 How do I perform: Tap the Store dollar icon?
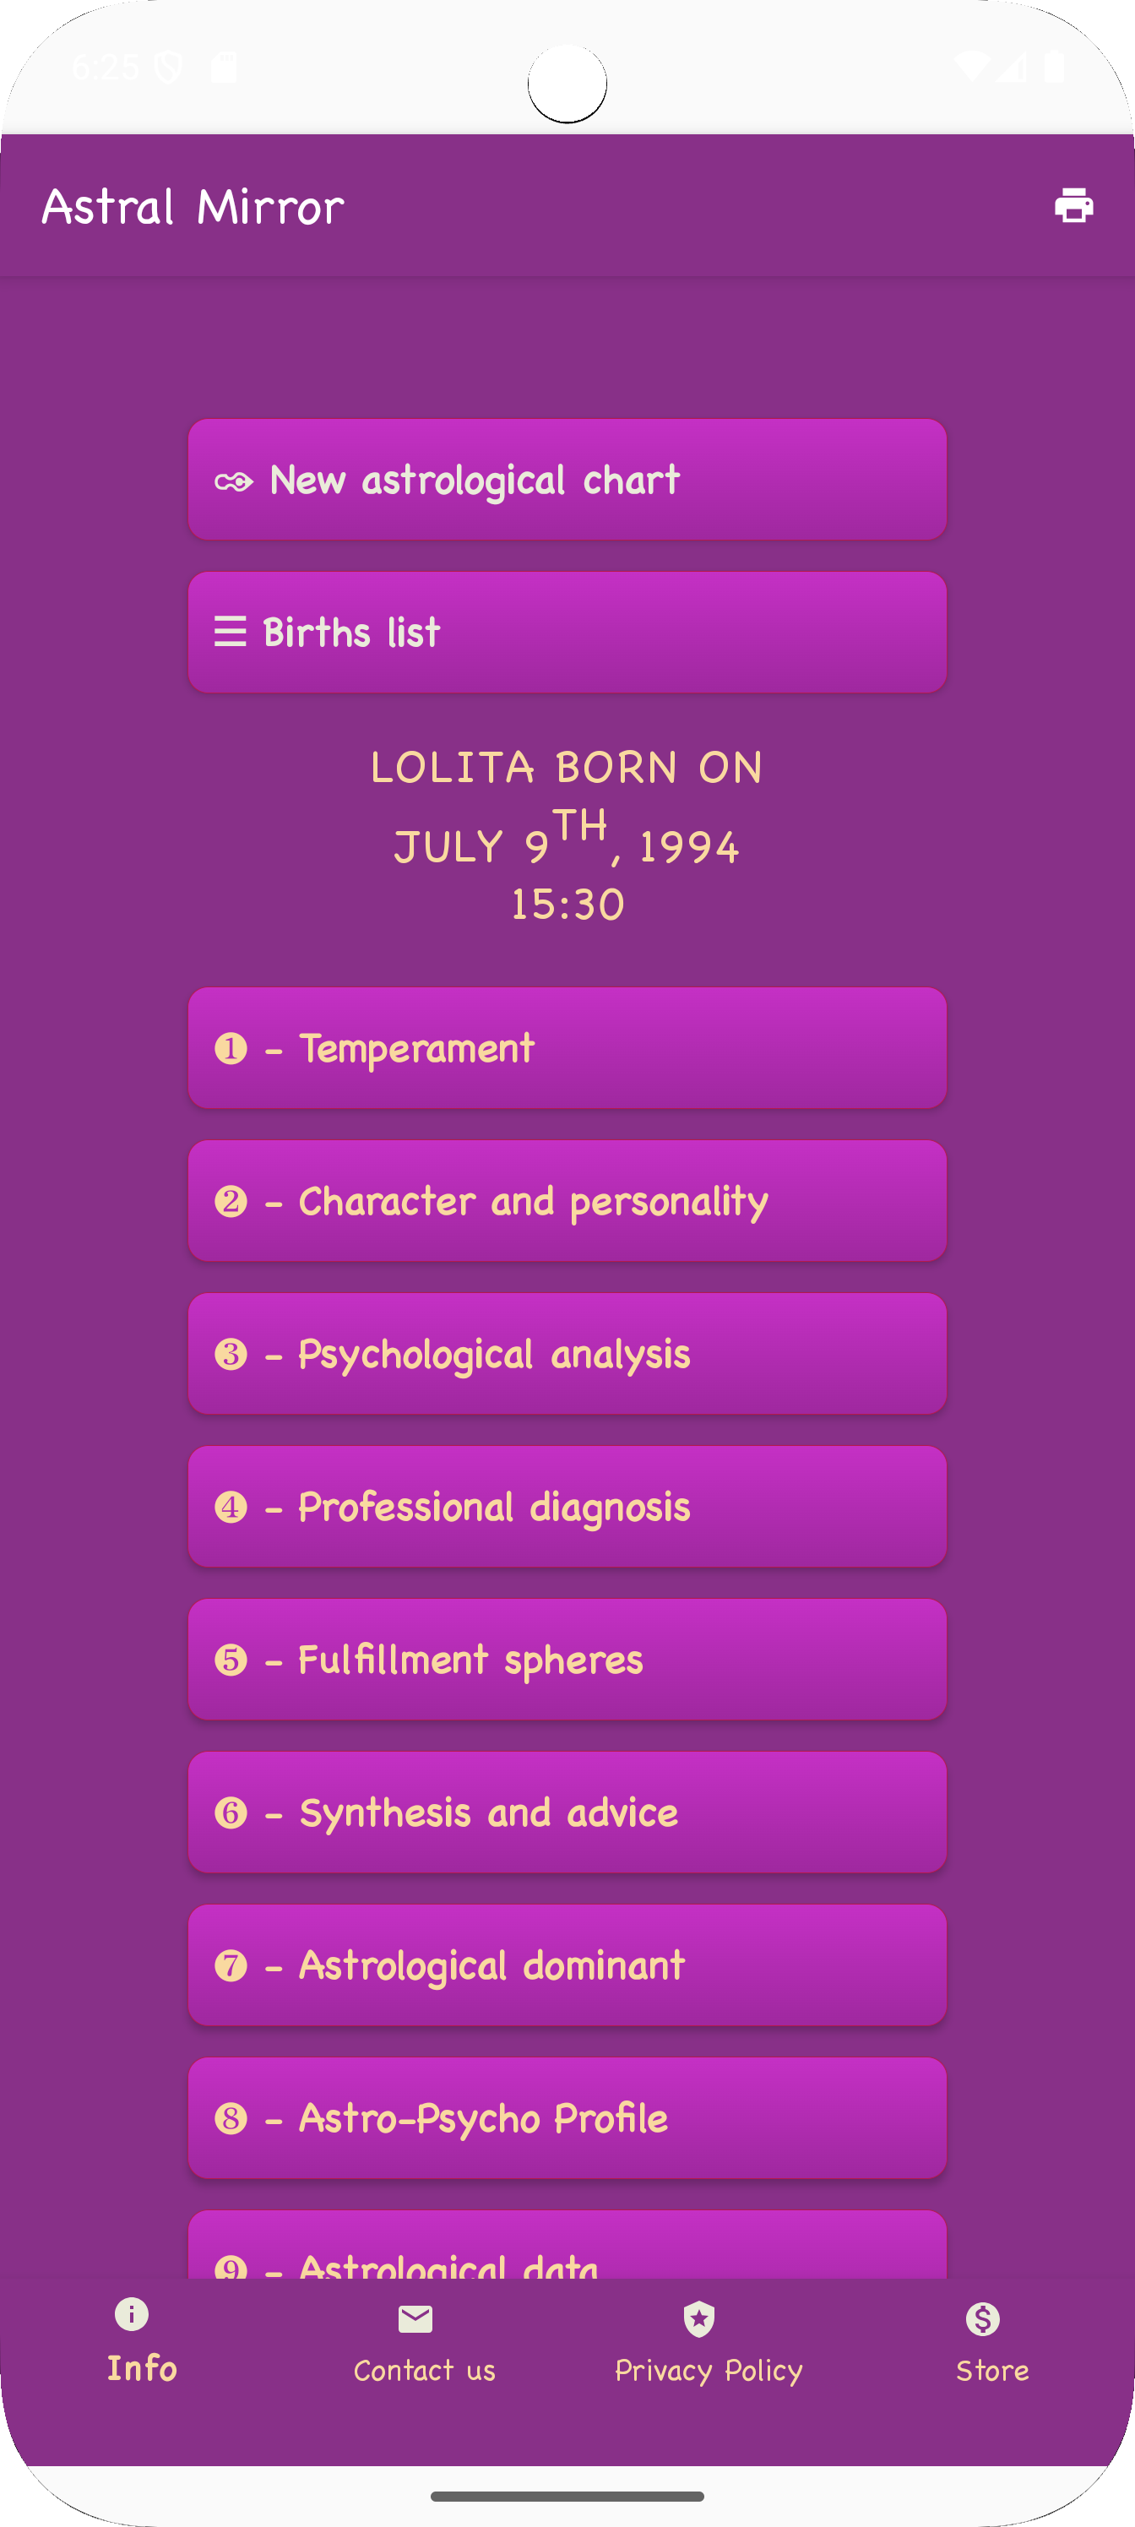(x=982, y=2319)
